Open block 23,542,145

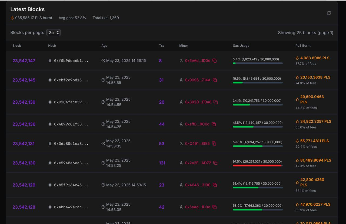click(x=24, y=80)
